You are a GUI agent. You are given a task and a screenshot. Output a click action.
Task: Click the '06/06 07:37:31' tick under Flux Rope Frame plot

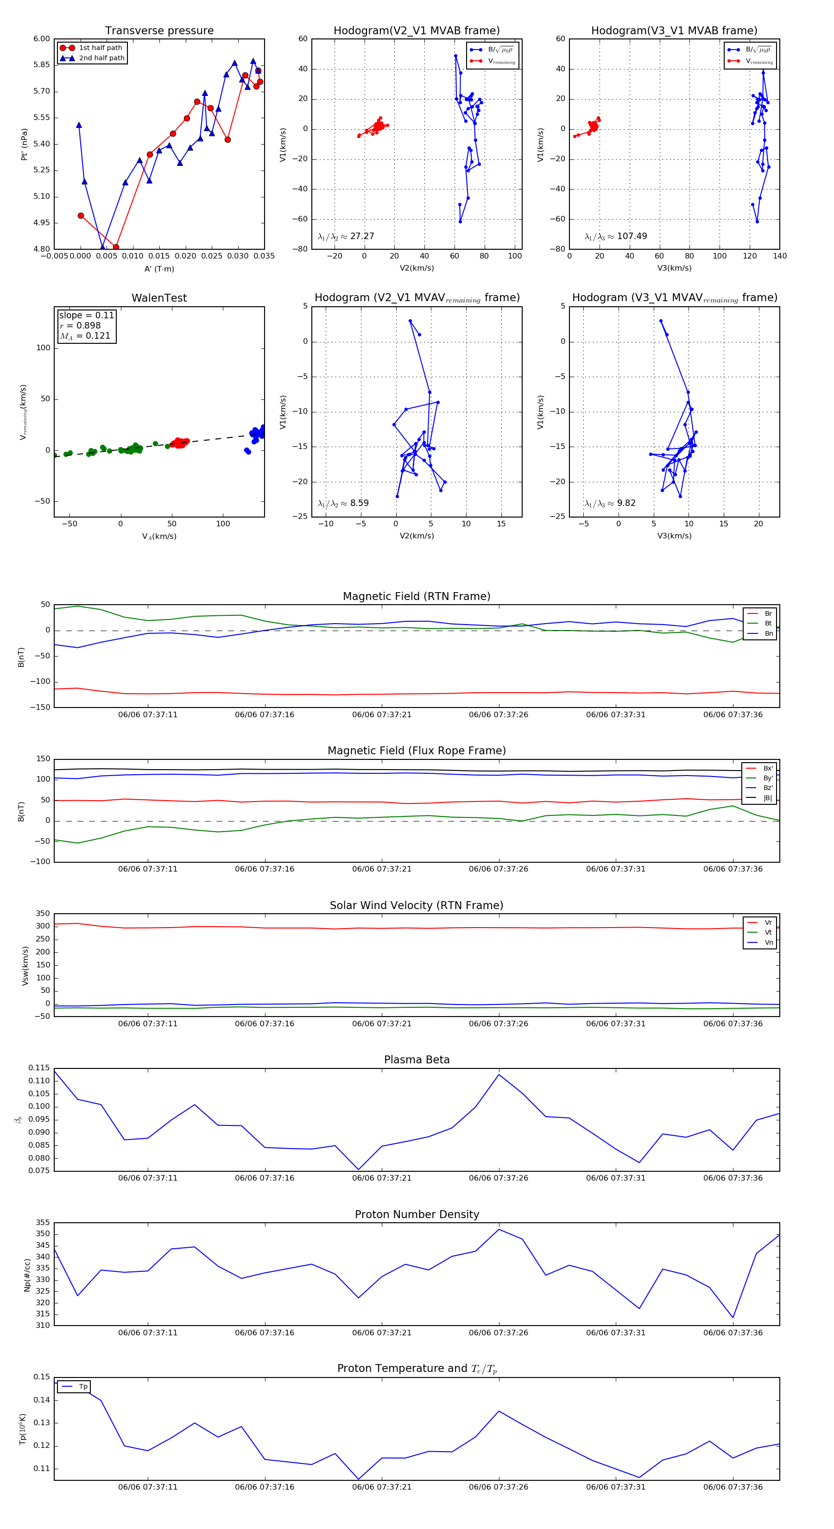coord(616,869)
